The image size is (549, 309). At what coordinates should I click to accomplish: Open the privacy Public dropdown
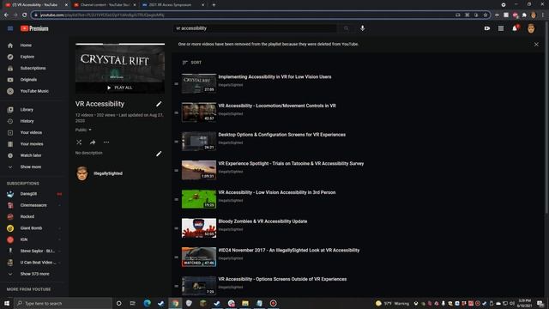83,130
